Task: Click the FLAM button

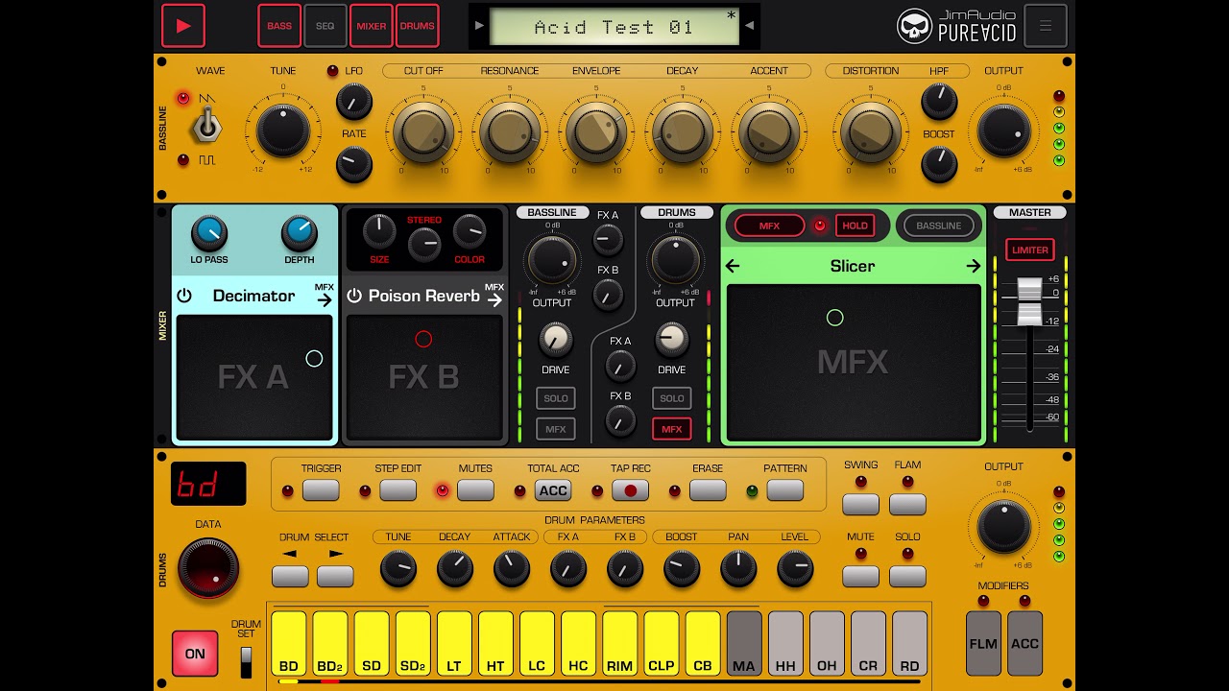Action: pos(907,504)
